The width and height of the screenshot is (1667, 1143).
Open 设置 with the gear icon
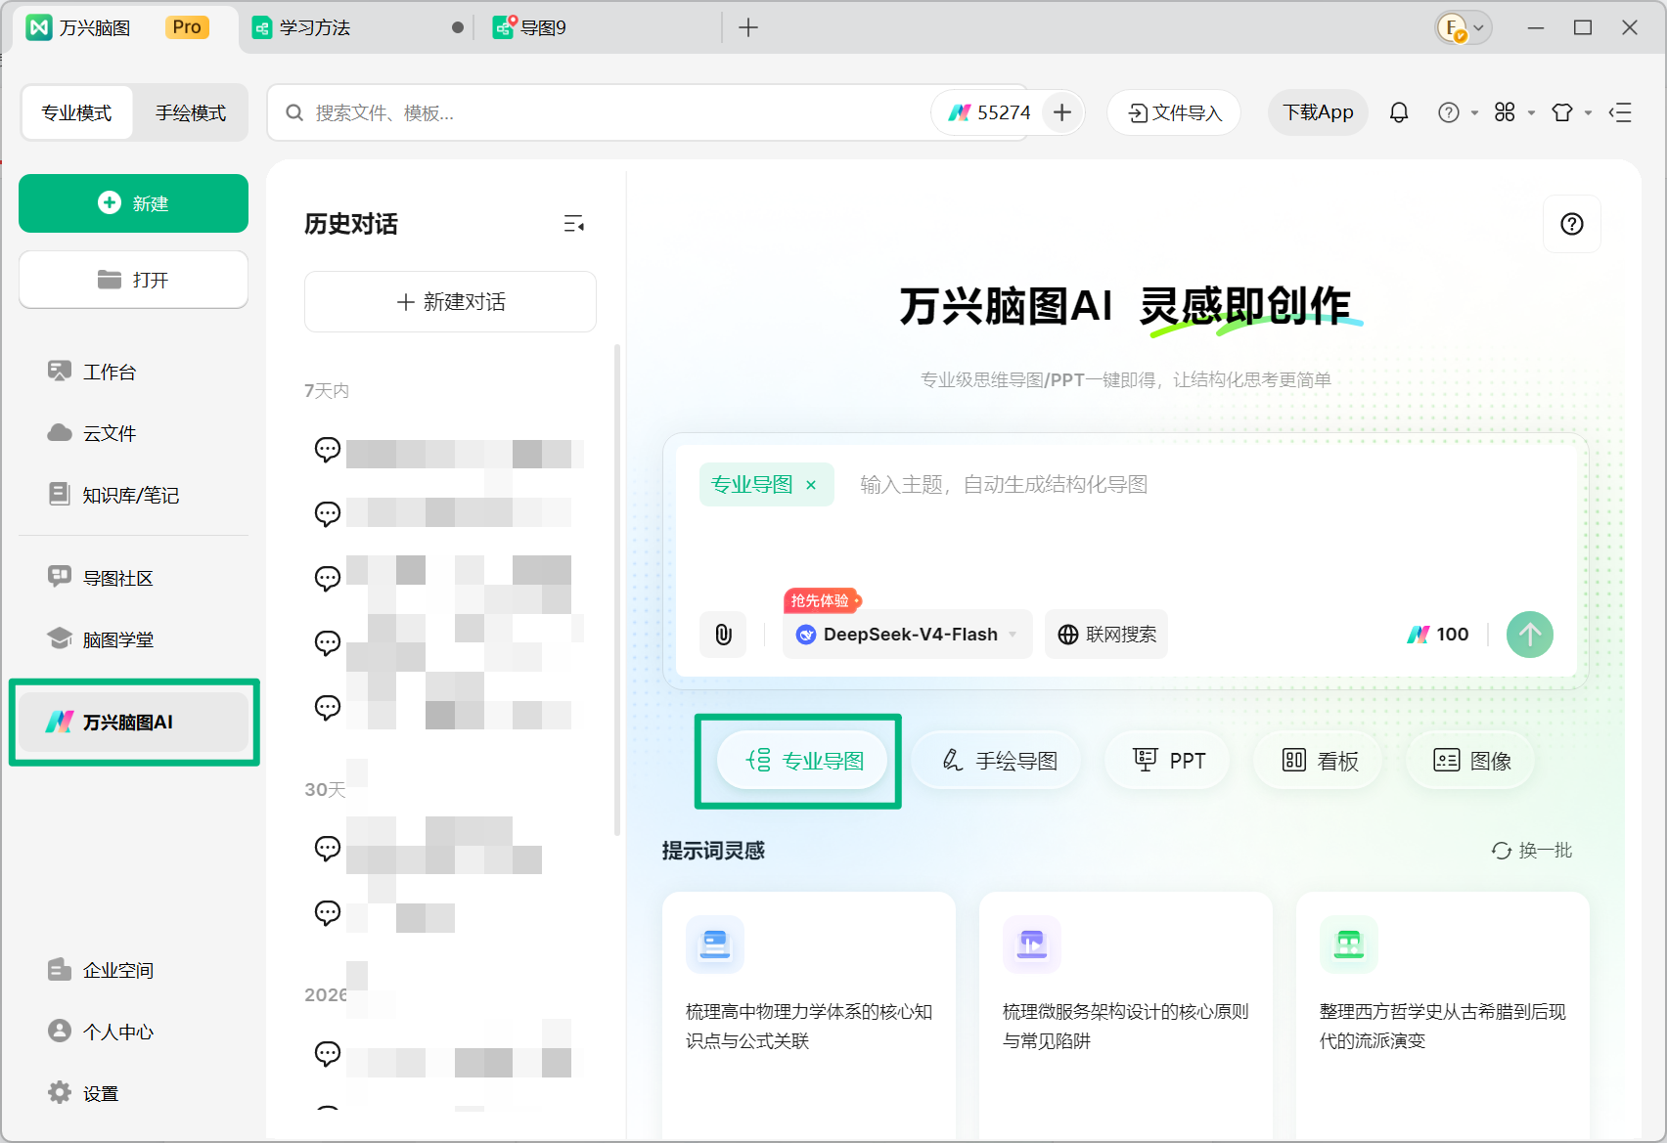pos(83,1093)
